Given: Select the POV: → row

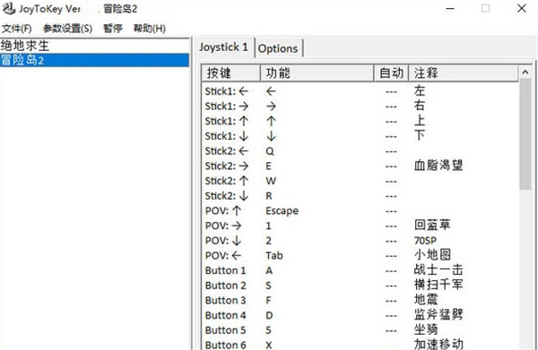Looking at the screenshot, I should click(360, 226).
